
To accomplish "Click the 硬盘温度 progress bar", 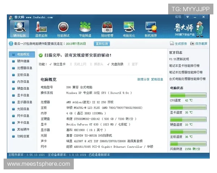I will coord(188,119).
